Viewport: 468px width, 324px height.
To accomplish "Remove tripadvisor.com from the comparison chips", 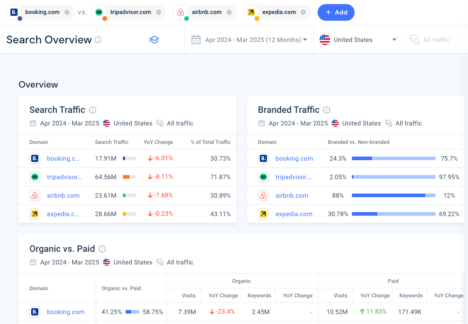I will [x=159, y=12].
